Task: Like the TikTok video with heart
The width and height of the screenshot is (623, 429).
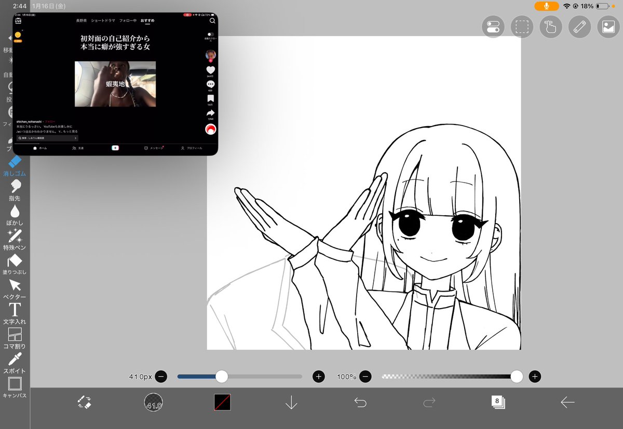Action: 211,70
